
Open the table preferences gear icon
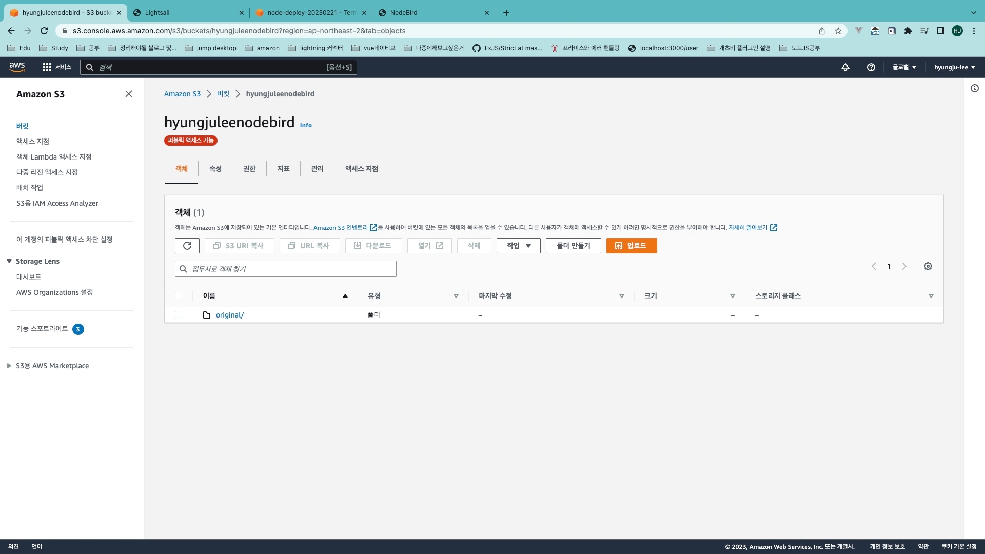[928, 266]
